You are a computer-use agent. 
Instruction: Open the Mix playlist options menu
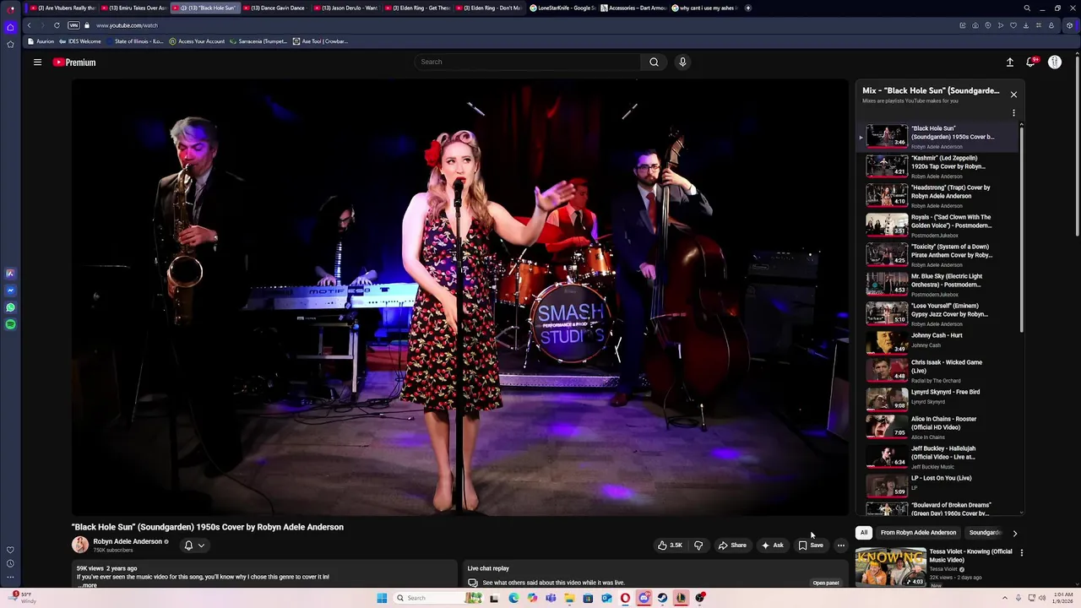click(1013, 113)
